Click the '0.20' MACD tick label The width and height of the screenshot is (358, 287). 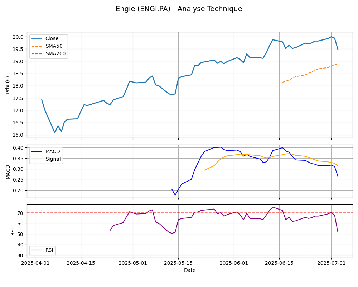coord(19,190)
